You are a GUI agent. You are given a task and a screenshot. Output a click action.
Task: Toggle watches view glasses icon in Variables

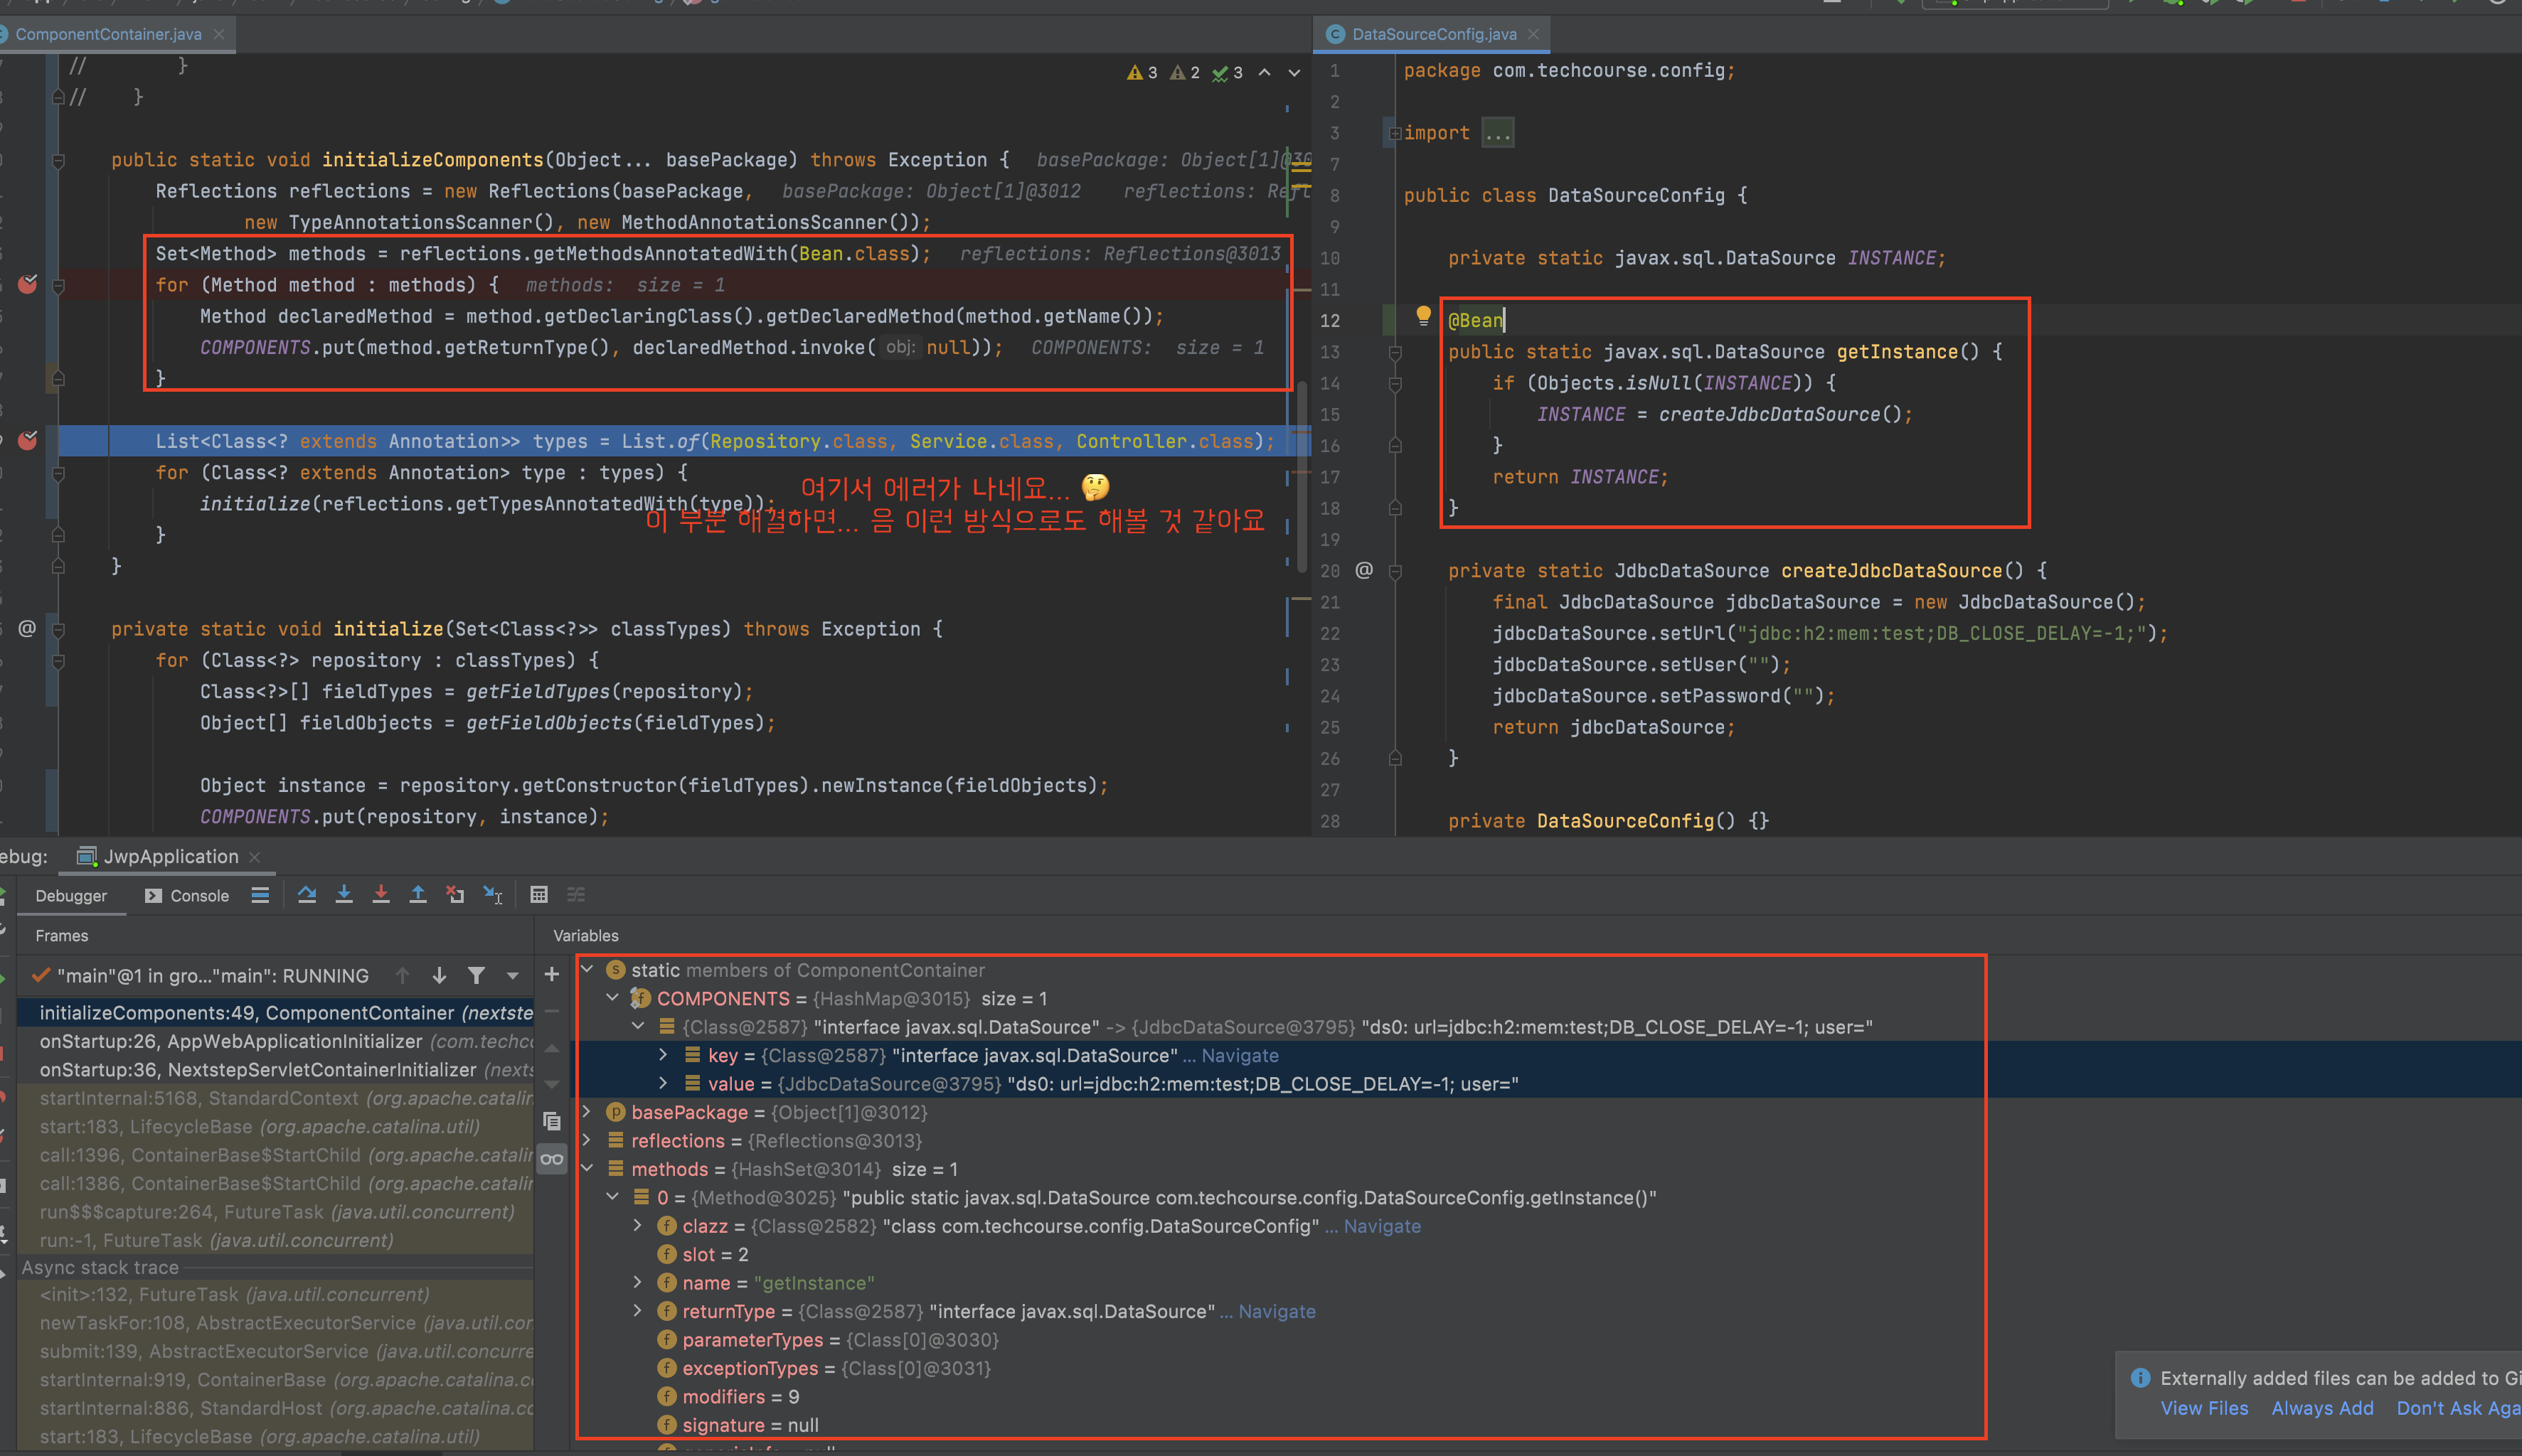coord(551,1160)
